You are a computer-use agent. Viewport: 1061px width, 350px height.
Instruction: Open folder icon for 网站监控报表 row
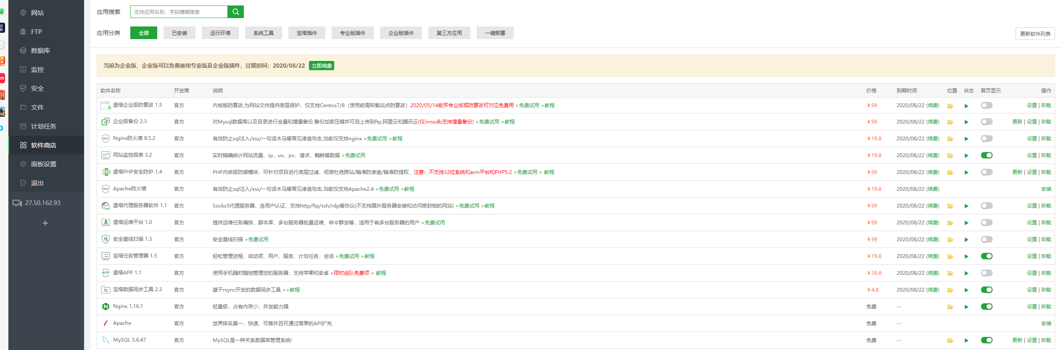950,156
